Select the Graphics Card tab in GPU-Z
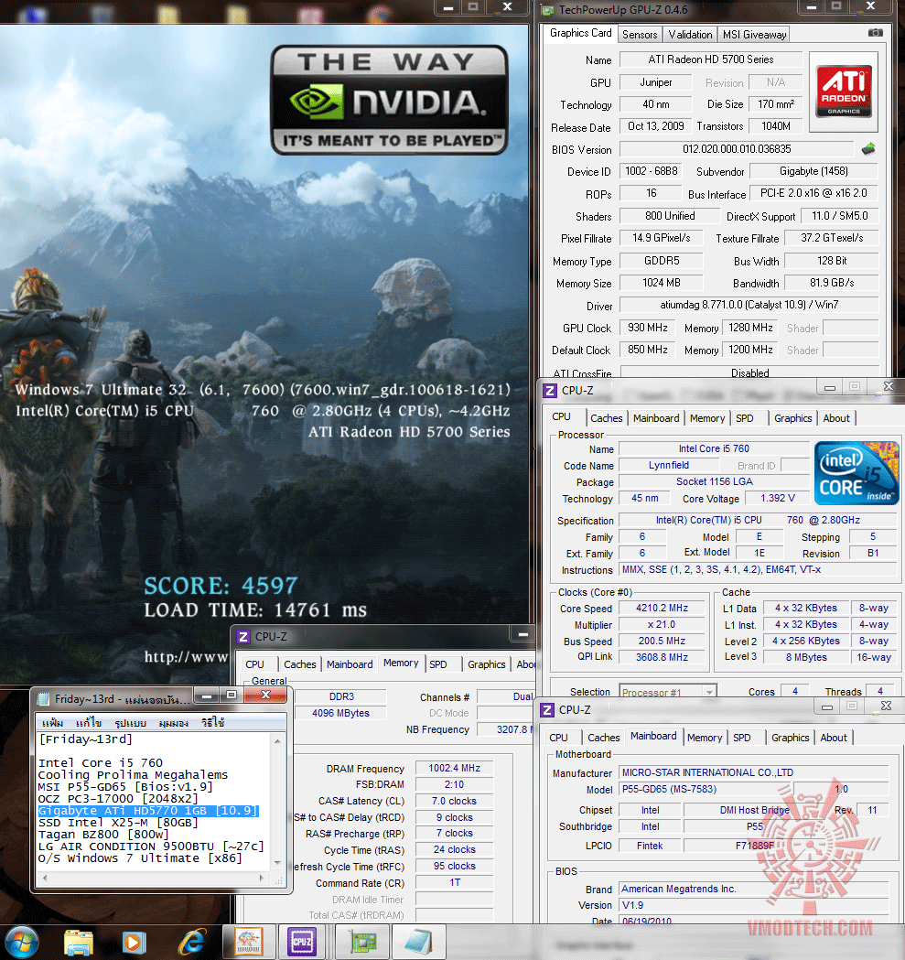This screenshot has width=905, height=960. (x=580, y=33)
